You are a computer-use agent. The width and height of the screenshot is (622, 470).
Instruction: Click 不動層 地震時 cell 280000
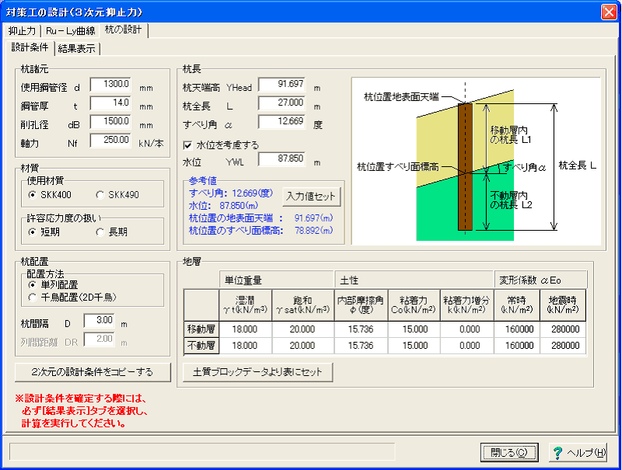563,346
